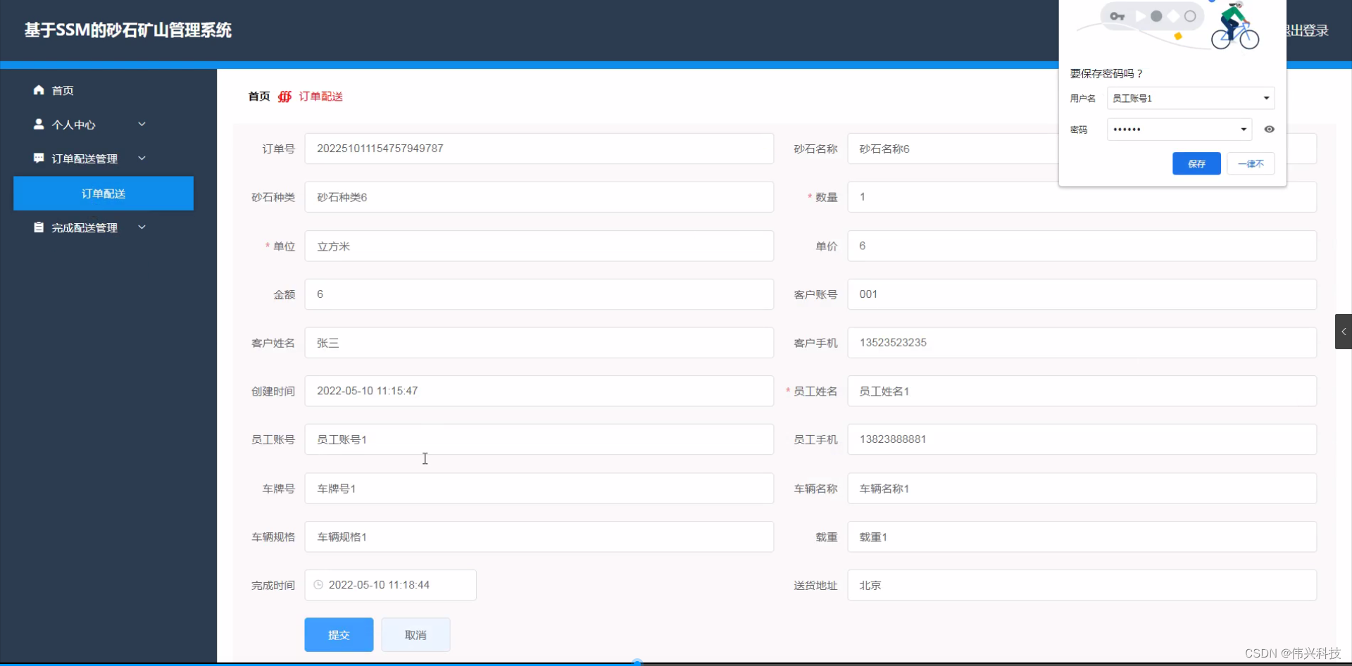Image resolution: width=1352 pixels, height=666 pixels.
Task: Toggle the collapse arrow on right screen edge
Action: pyautogui.click(x=1344, y=332)
